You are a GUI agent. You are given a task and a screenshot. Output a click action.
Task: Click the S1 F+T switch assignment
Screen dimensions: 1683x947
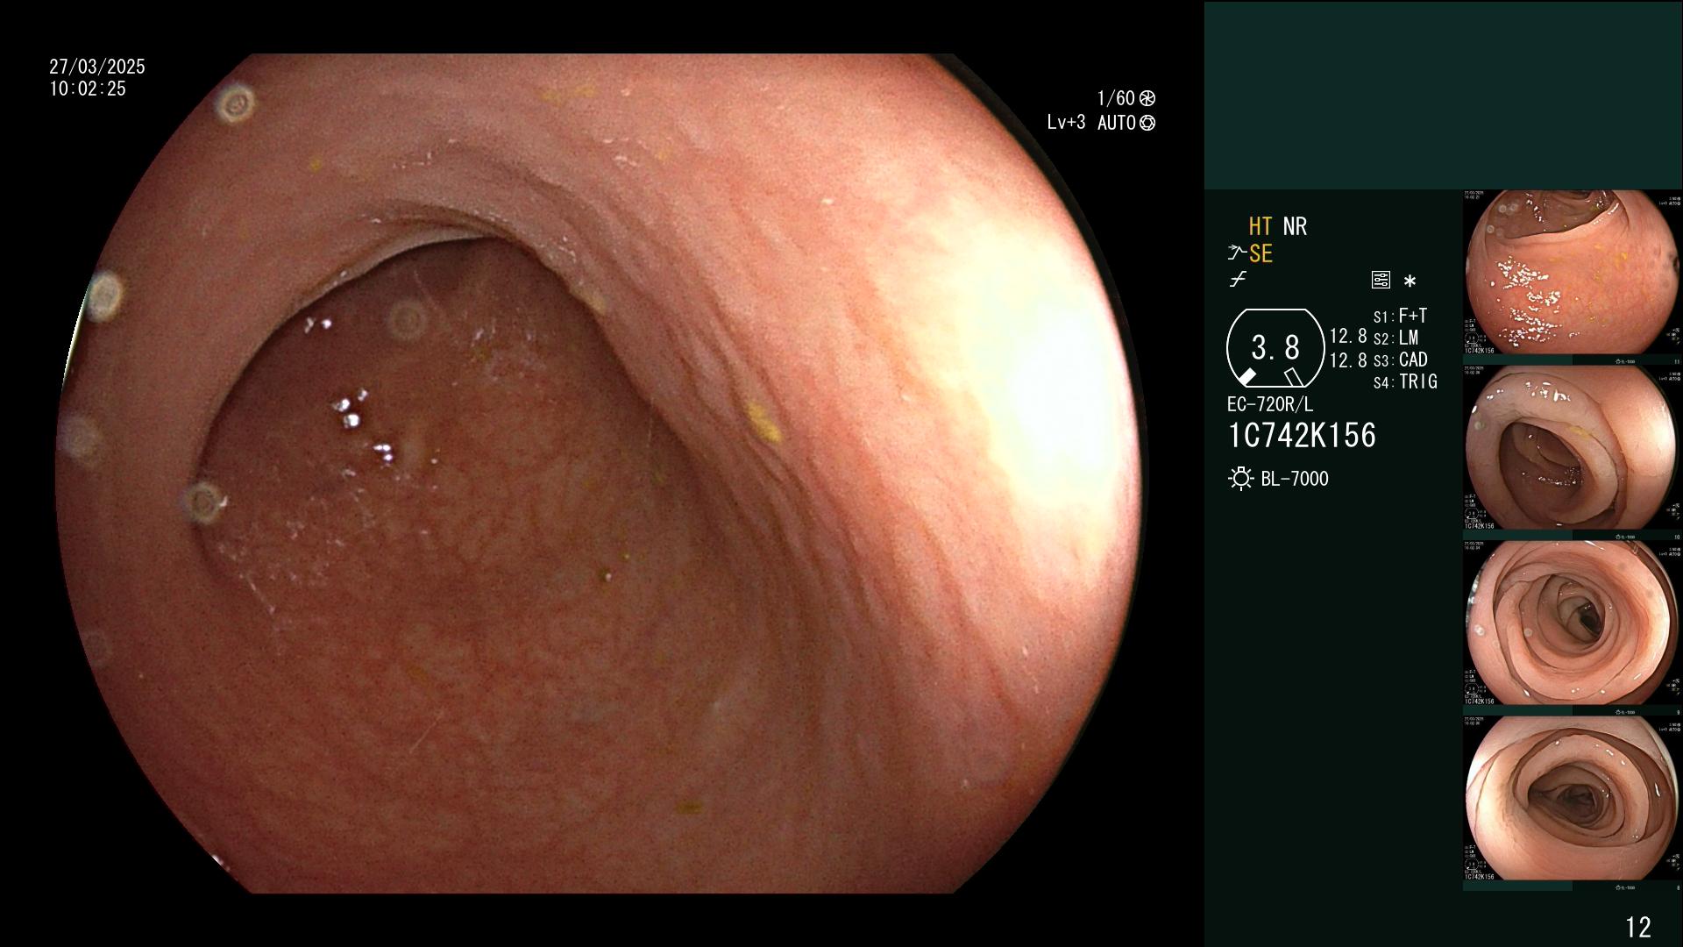(1400, 316)
